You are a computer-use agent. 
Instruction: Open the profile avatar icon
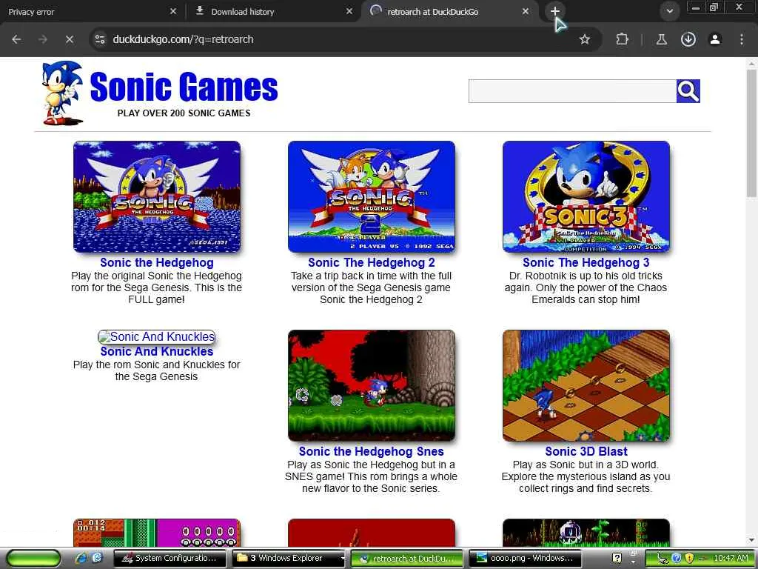pos(715,39)
